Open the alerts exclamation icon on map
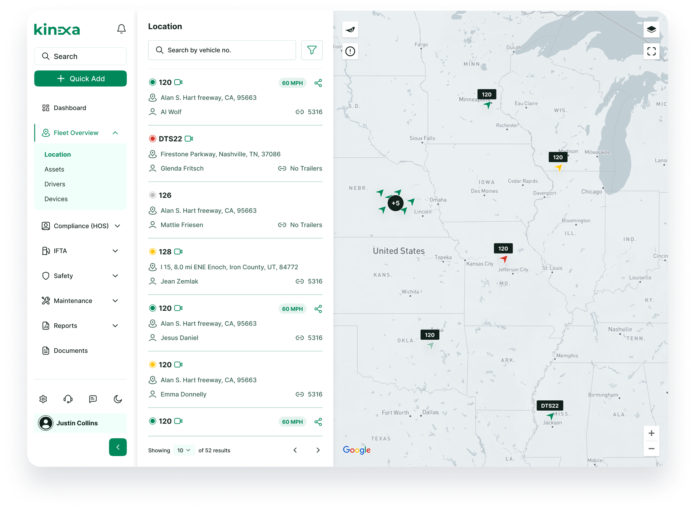695x510 pixels. point(350,51)
